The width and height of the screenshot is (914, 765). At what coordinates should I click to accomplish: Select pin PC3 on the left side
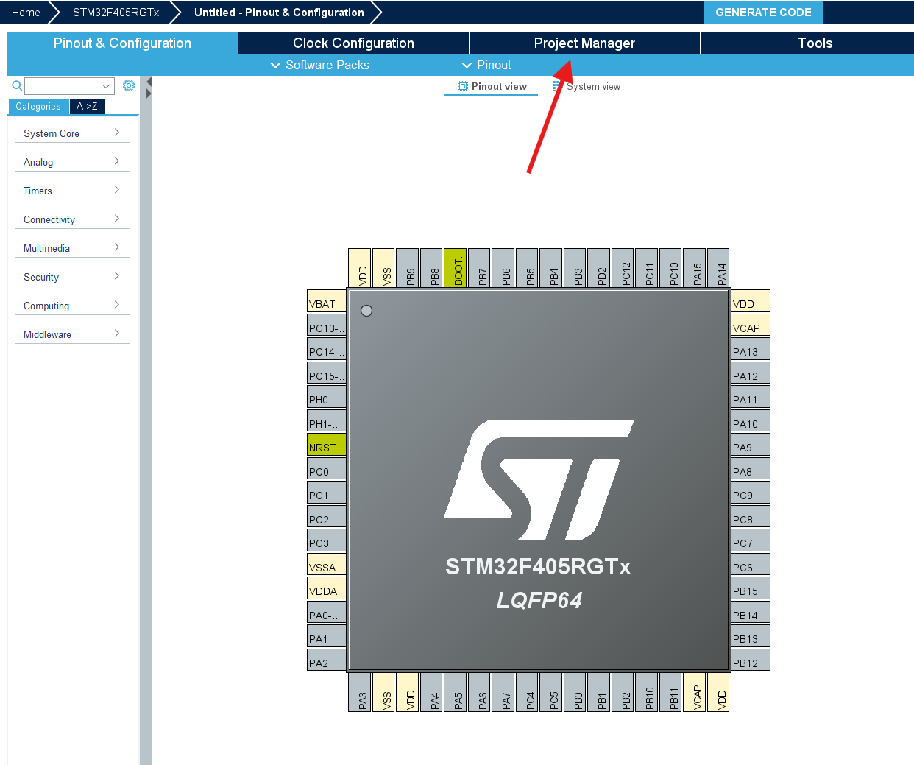pos(327,540)
